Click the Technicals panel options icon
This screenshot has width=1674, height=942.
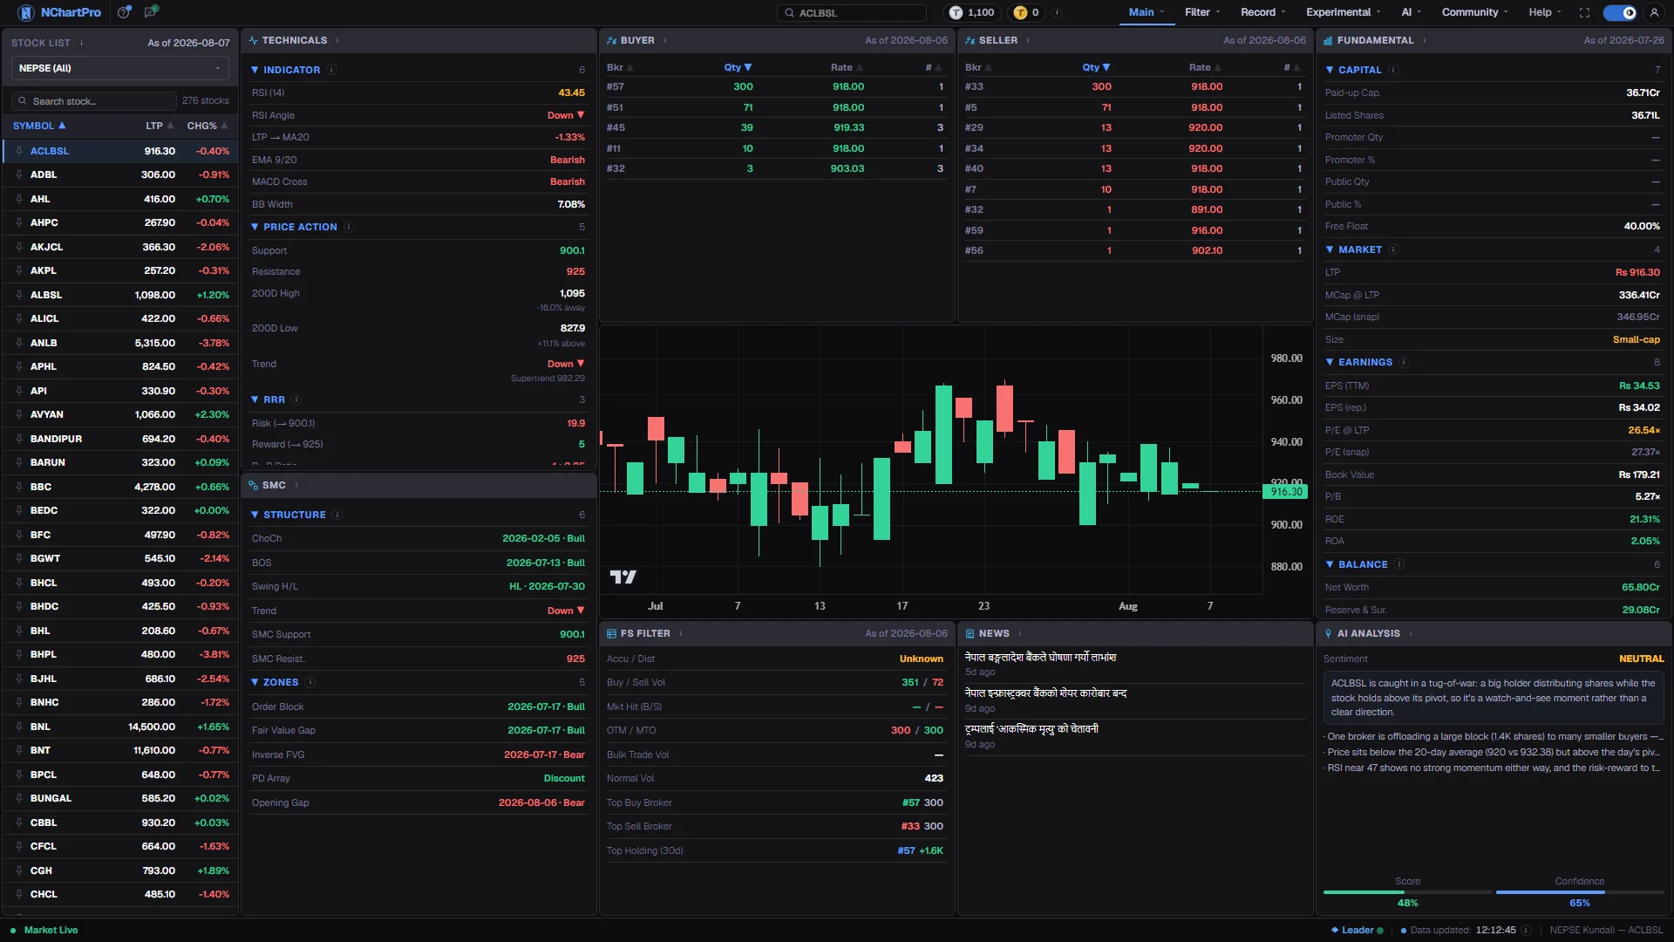(337, 40)
